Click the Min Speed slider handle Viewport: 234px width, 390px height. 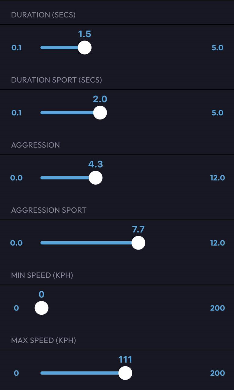[41, 308]
